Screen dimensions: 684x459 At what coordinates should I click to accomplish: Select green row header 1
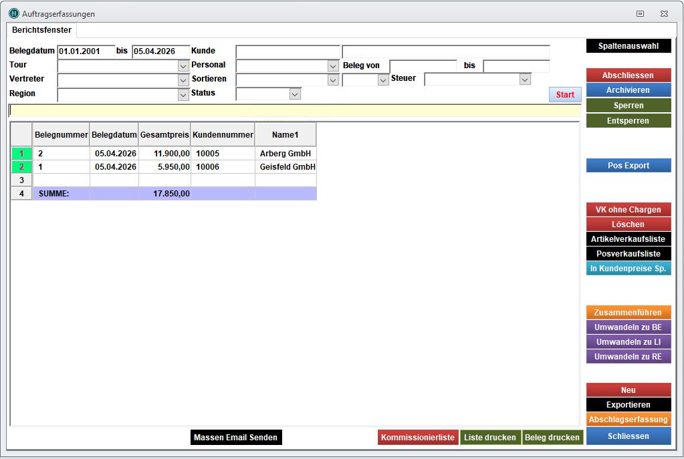click(x=21, y=154)
